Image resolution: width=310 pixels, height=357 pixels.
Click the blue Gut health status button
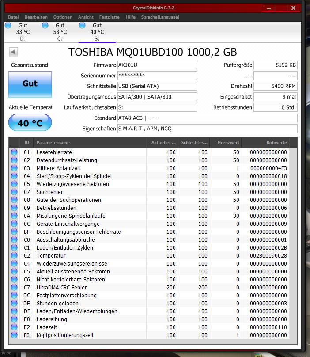30,84
